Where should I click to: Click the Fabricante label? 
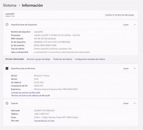15,110
